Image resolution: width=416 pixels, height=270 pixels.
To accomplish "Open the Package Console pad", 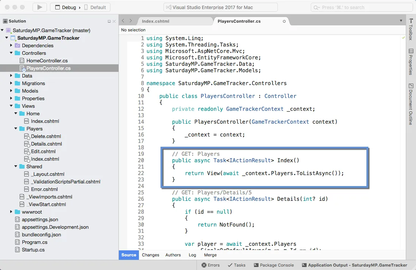I will click(274, 265).
